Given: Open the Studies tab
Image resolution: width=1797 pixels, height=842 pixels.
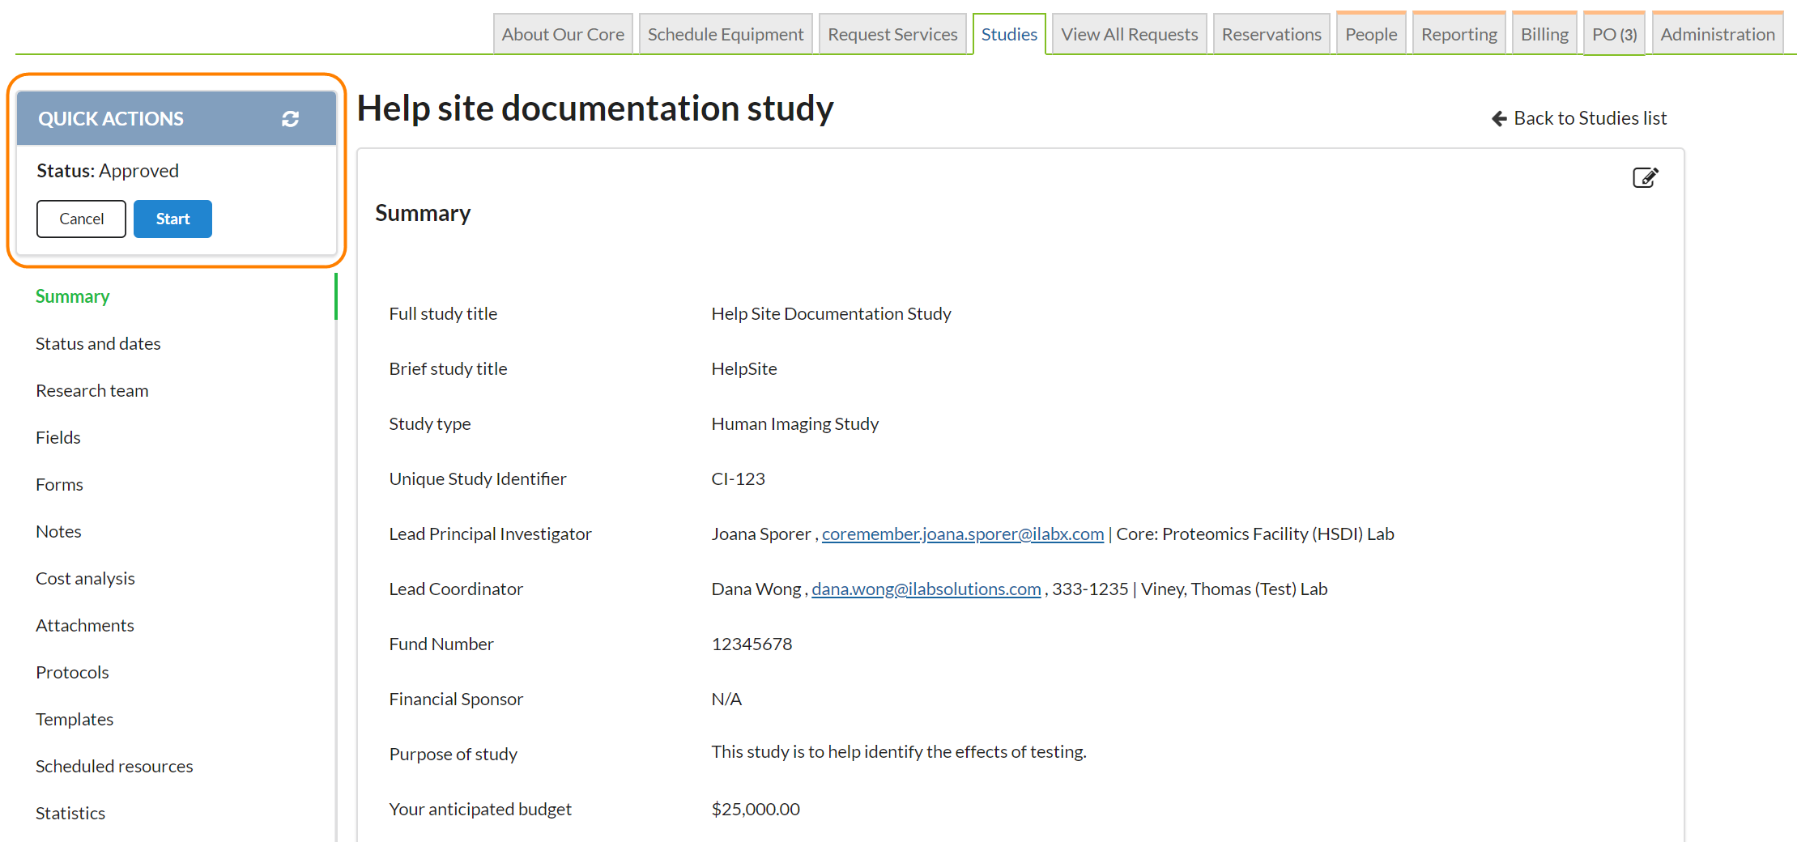Looking at the screenshot, I should point(1008,35).
